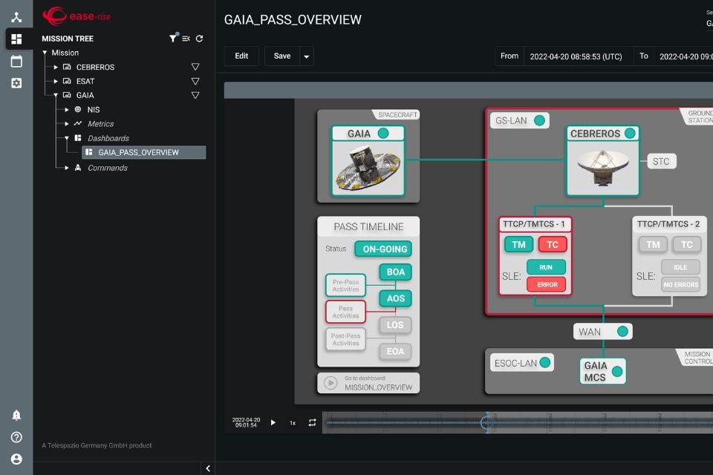Click the SLE ERROR indicator
Viewport: 713px width, 475px height.
(547, 284)
